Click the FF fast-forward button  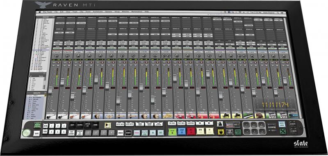210,131
